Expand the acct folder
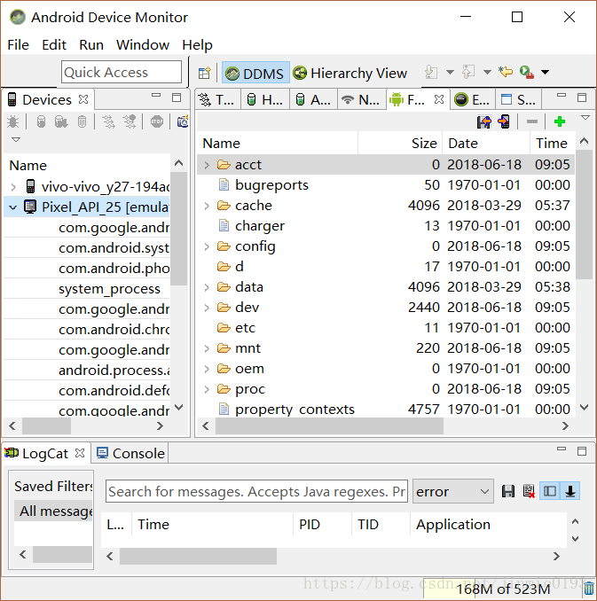This screenshot has width=597, height=601. tap(207, 165)
